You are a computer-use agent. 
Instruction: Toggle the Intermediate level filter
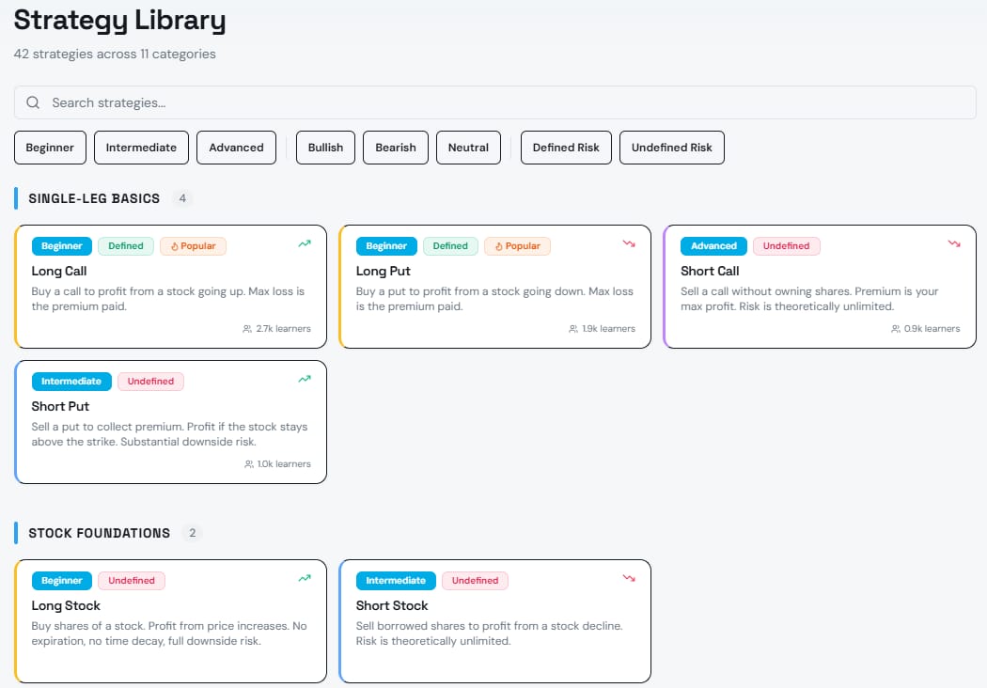tap(141, 148)
